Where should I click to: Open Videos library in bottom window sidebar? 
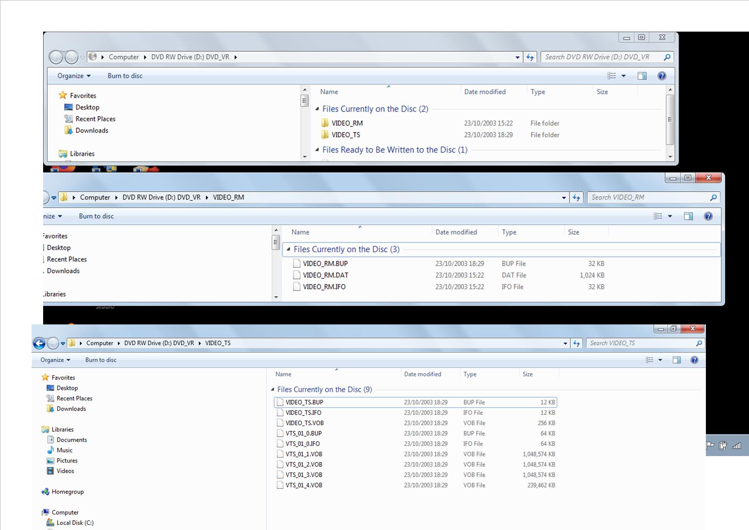point(65,471)
